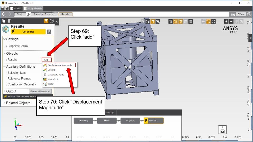
Task: Toggle the orange ruler display icon
Action: [208, 21]
